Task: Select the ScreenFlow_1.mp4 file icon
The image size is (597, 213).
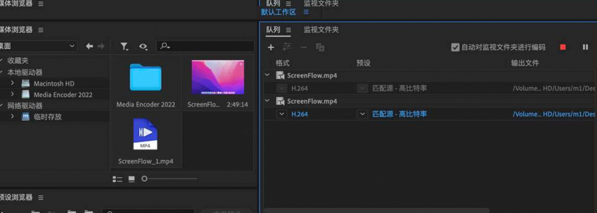Action: [x=145, y=134]
